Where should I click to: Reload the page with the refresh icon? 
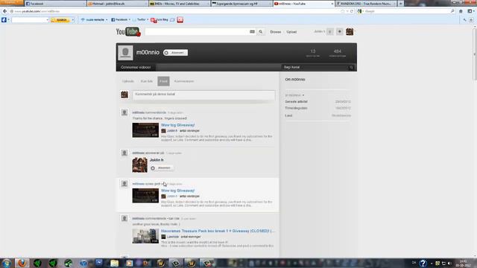tap(352, 11)
